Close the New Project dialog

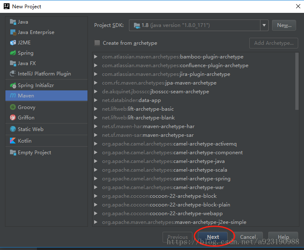point(298,6)
